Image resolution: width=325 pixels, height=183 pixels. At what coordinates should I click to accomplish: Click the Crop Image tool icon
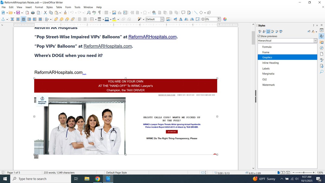[168, 19]
